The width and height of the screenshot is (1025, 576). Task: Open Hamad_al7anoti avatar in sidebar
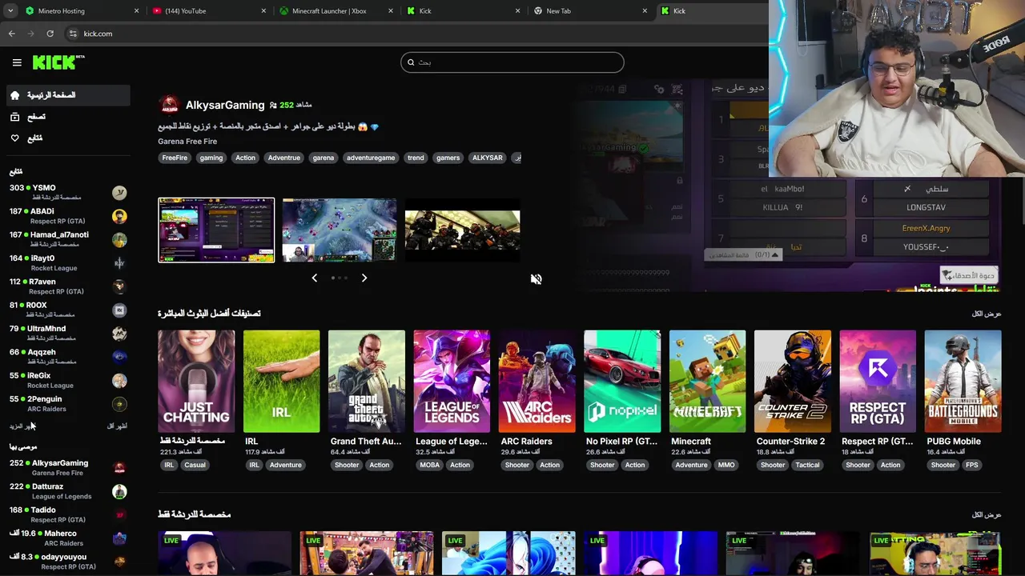coord(119,239)
